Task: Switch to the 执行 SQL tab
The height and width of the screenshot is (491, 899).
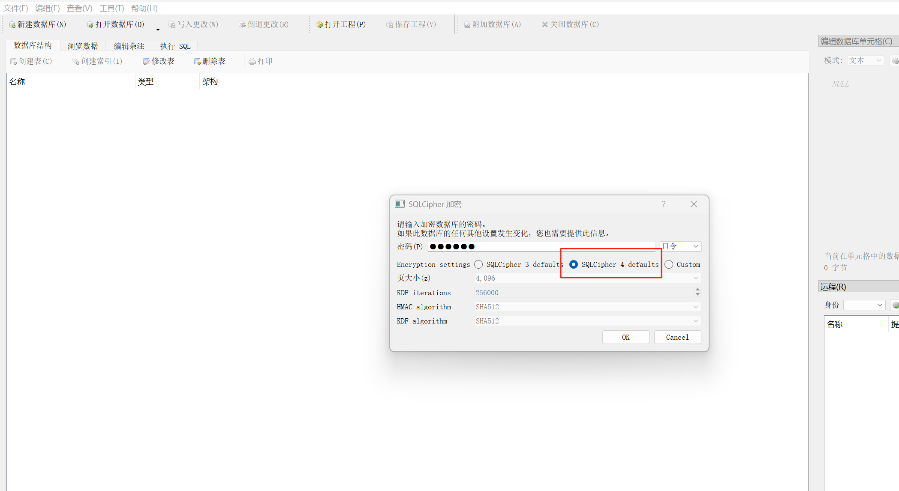Action: pos(175,46)
